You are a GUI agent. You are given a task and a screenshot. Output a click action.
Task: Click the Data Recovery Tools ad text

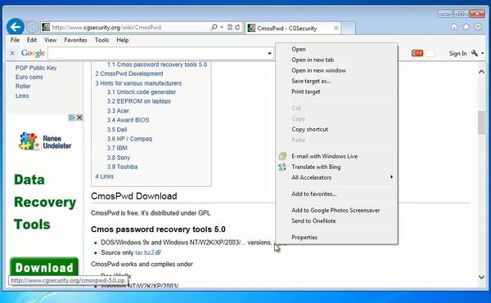pos(45,202)
